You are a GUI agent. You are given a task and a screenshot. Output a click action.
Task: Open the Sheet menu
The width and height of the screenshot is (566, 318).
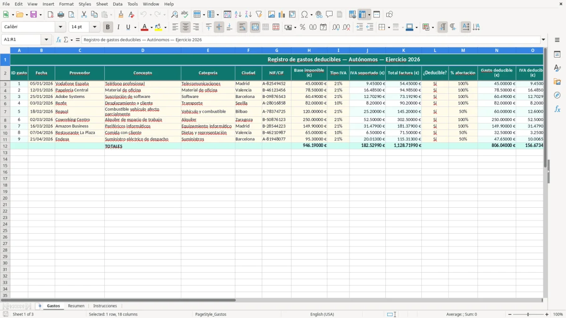[x=102, y=4]
